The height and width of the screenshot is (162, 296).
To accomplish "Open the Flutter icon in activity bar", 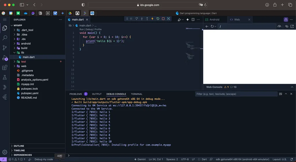I will pyautogui.click(x=5, y=97).
